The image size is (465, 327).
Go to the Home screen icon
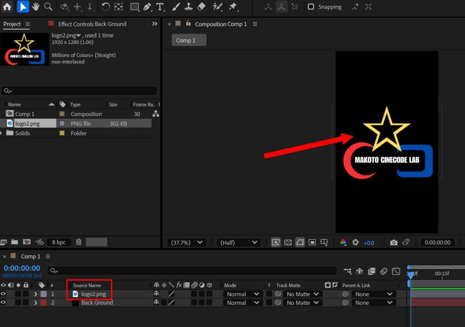(7, 6)
